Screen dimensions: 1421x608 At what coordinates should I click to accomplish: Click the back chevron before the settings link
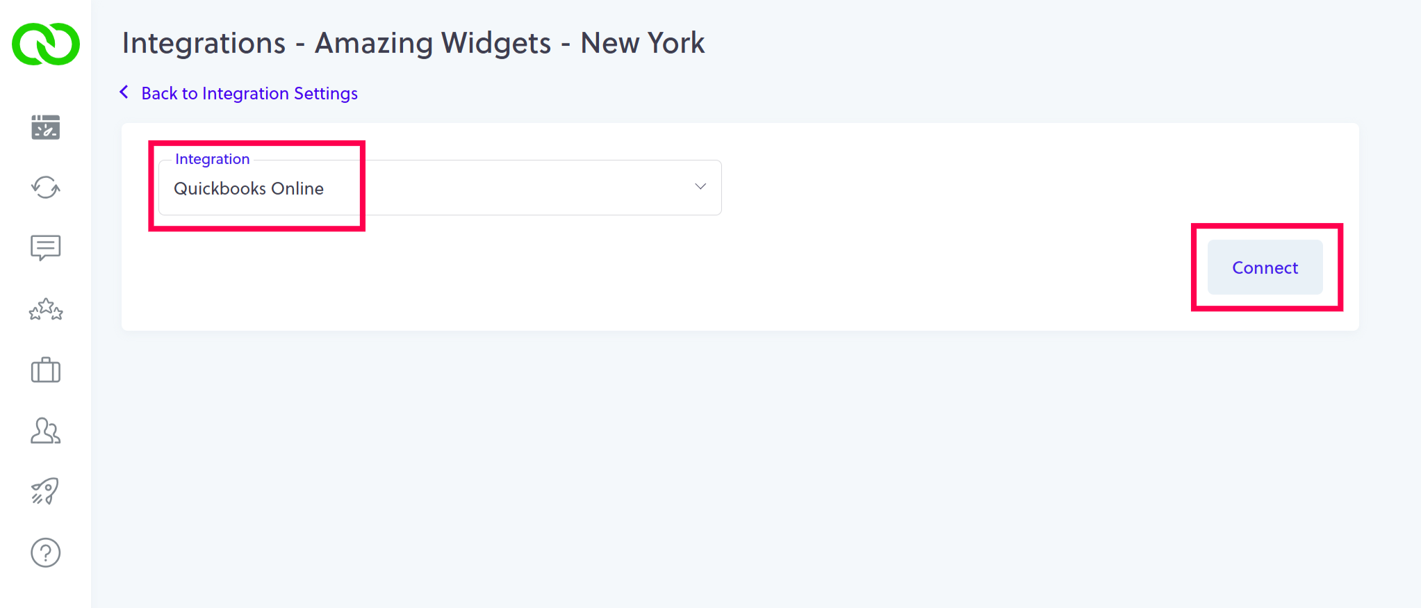124,92
